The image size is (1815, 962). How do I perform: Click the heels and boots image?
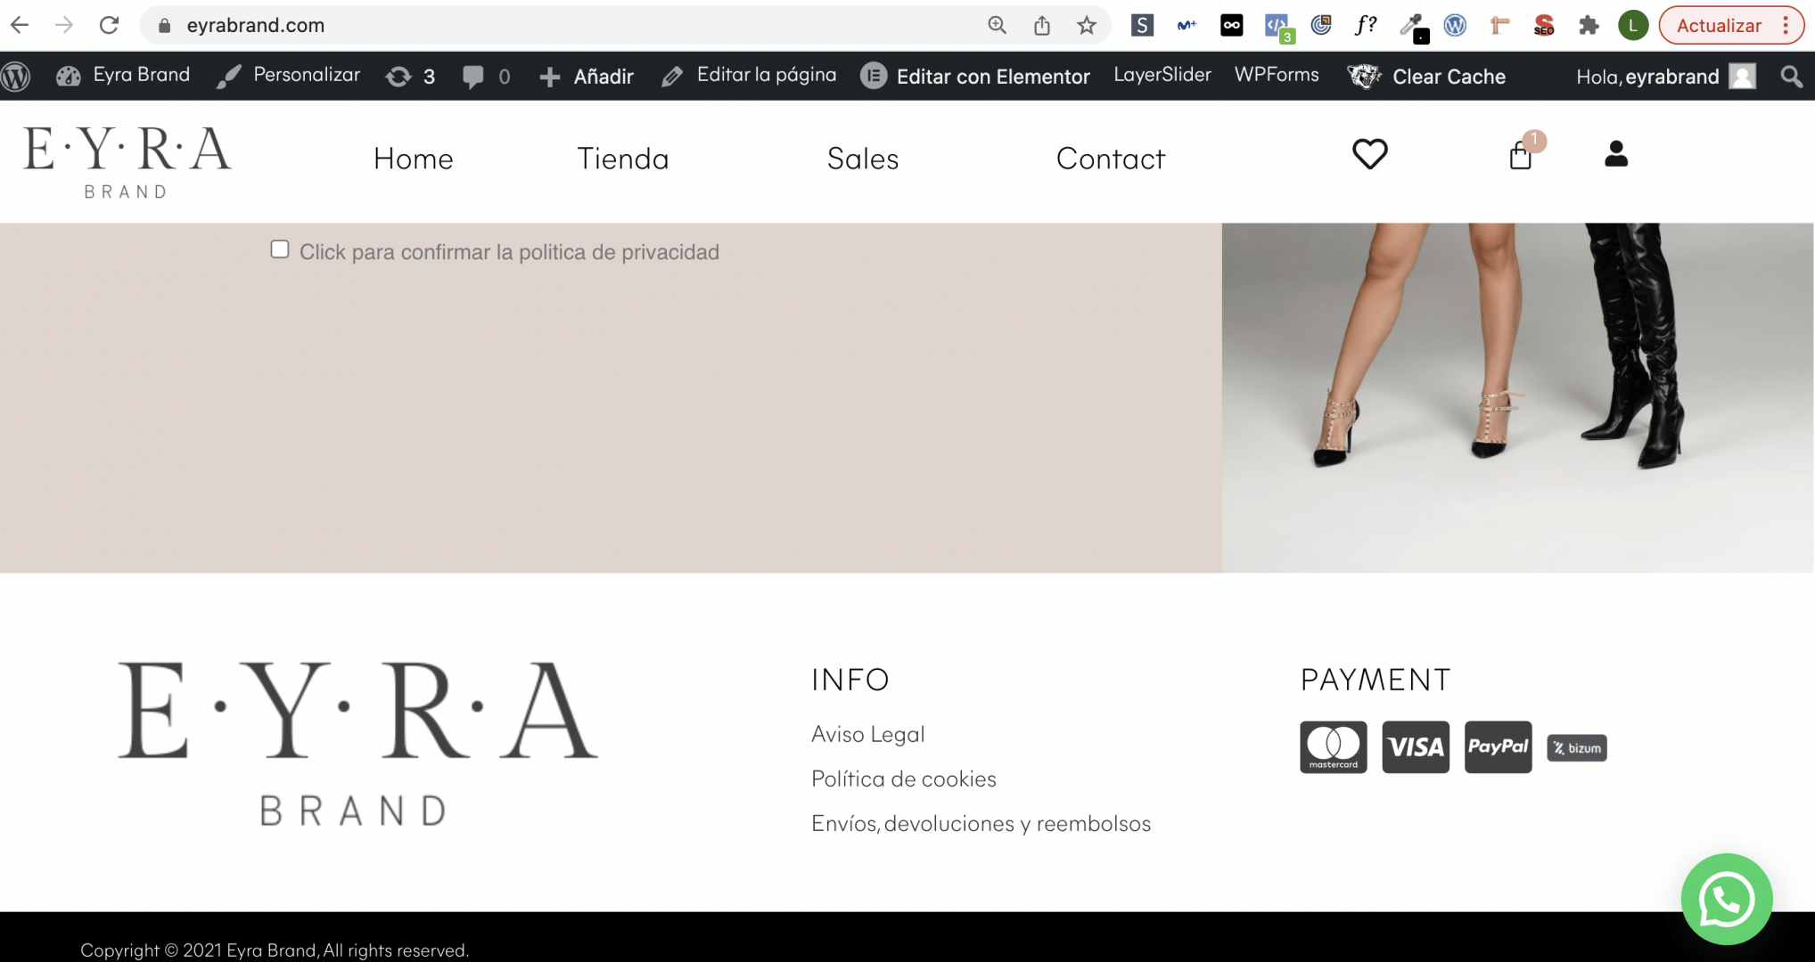pos(1517,397)
